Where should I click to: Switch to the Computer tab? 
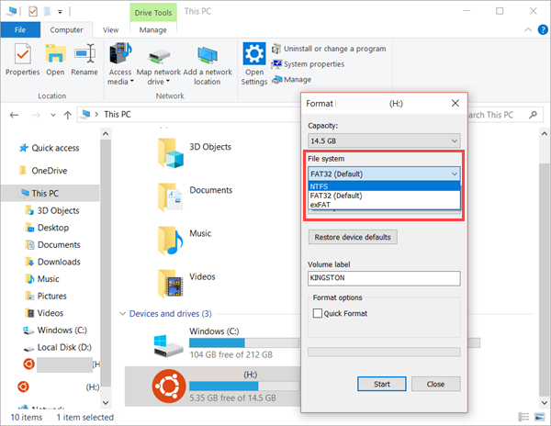(66, 30)
